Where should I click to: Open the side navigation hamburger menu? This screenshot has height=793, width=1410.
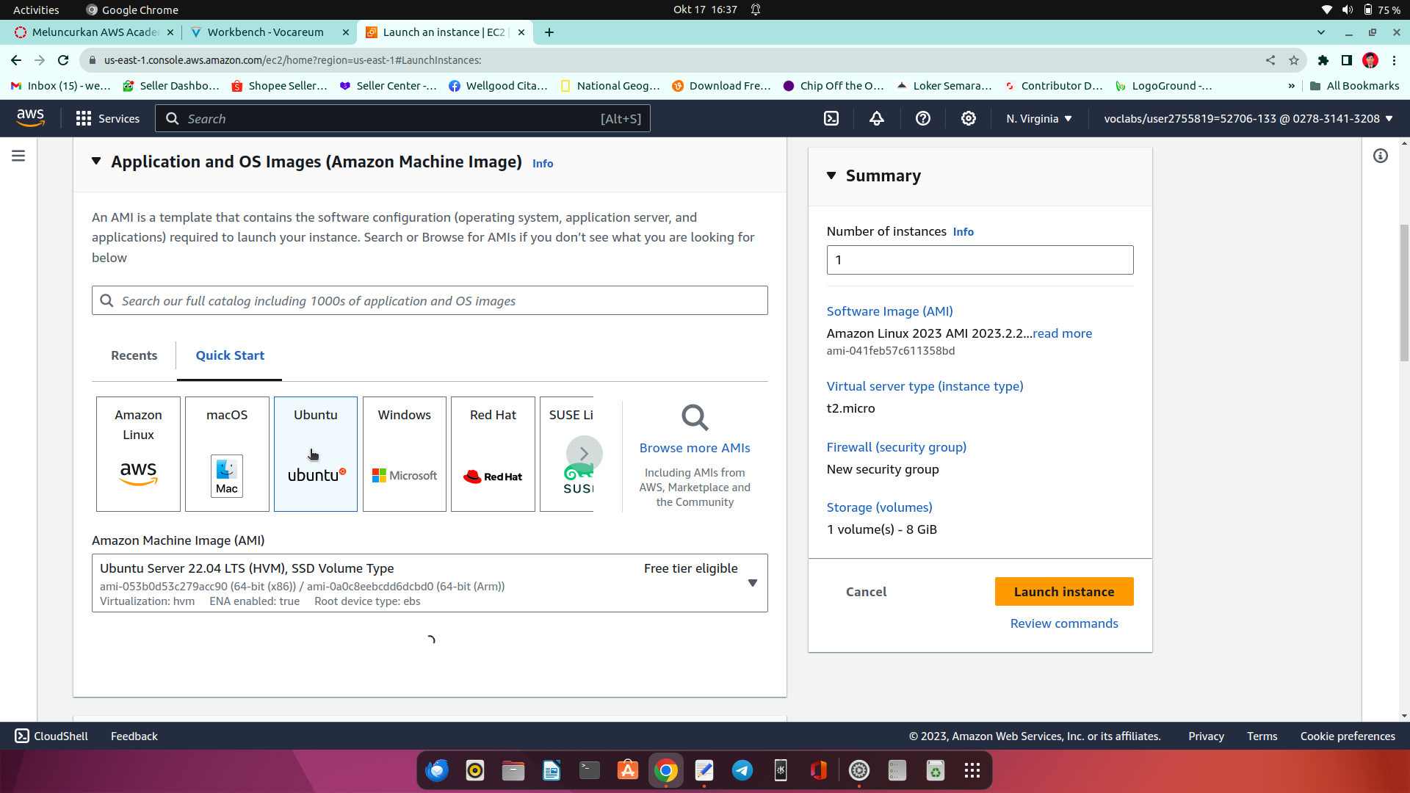pyautogui.click(x=18, y=156)
